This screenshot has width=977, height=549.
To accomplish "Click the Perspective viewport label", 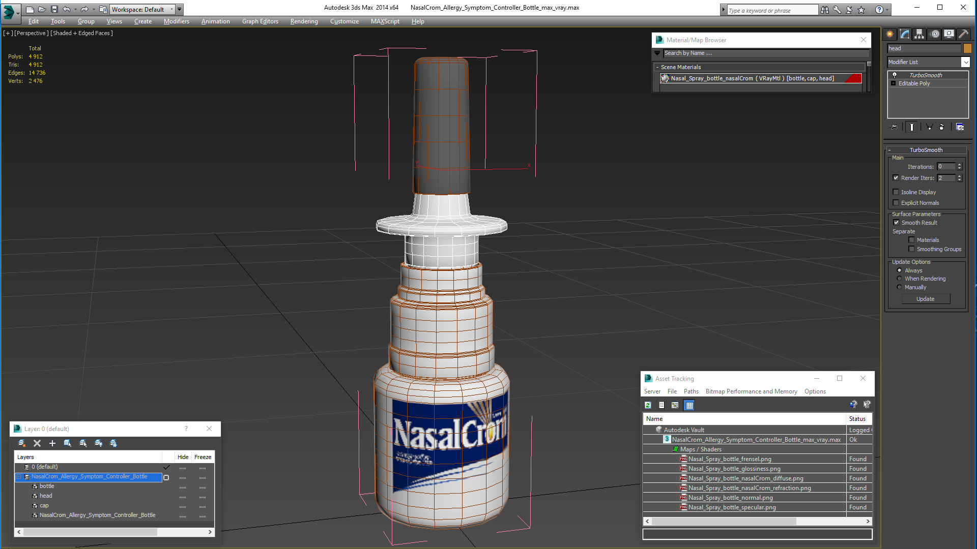I will click(x=32, y=33).
